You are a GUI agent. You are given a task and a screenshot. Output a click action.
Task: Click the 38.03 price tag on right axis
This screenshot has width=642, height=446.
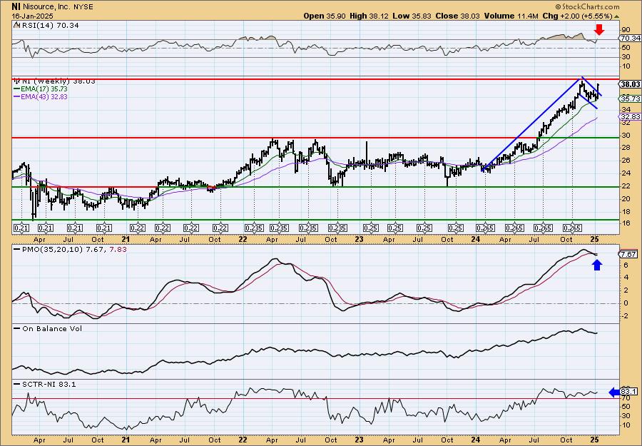pyautogui.click(x=630, y=84)
